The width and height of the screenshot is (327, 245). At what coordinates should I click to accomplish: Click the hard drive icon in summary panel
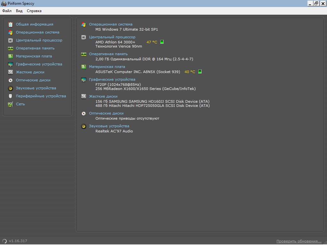point(84,96)
